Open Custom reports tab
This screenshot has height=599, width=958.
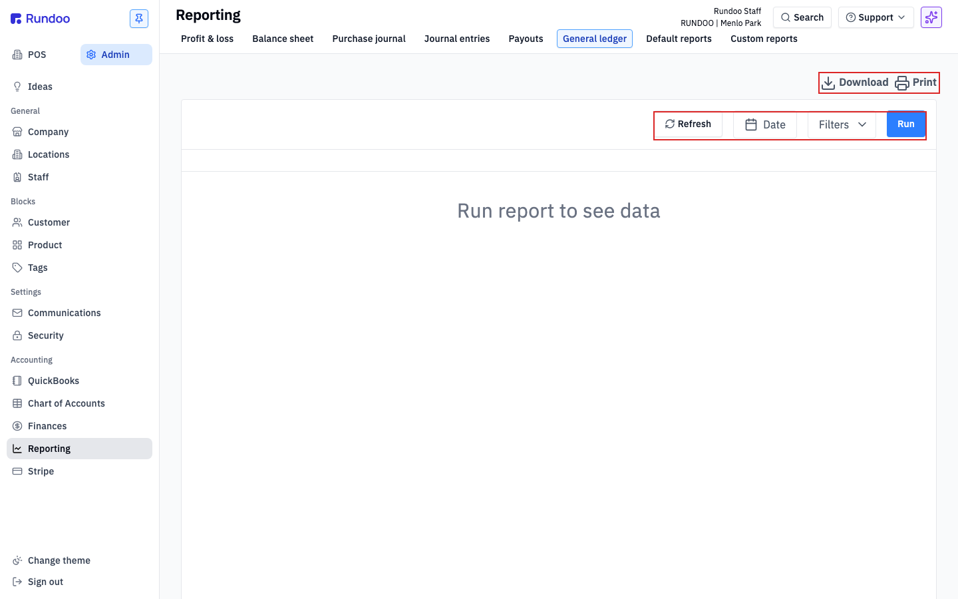pyautogui.click(x=764, y=39)
